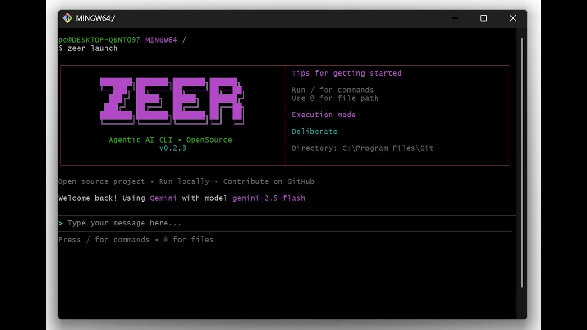Viewport: 587px width, 330px height.
Task: Click the "MINGW64:/" window title
Action: tap(95, 18)
